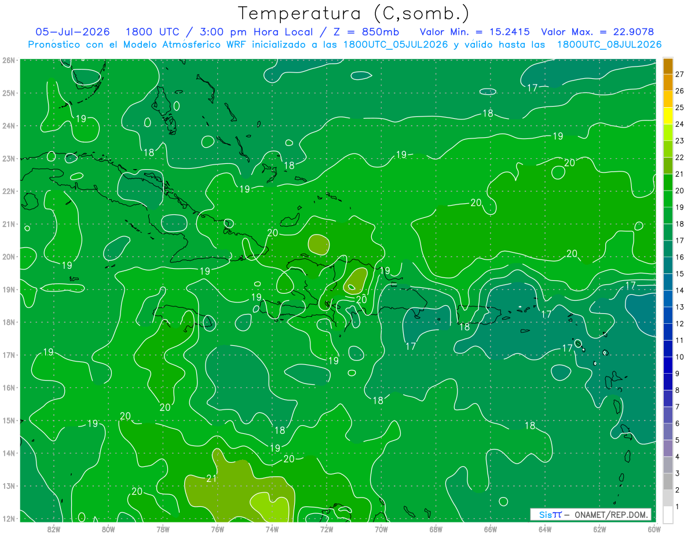Click the 'Z = 850mb' pressure level text
Screen dimensions: 695x537
pyautogui.click(x=365, y=32)
